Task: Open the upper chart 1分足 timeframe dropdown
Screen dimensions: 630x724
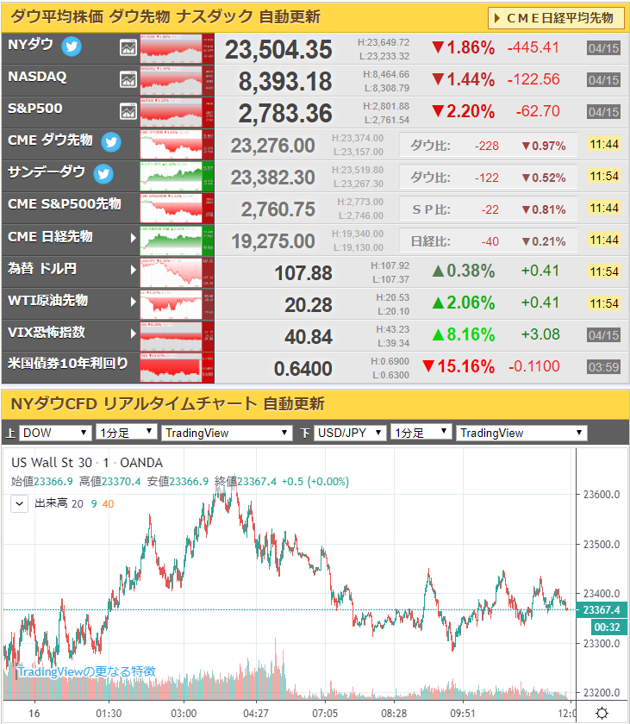Action: (127, 433)
